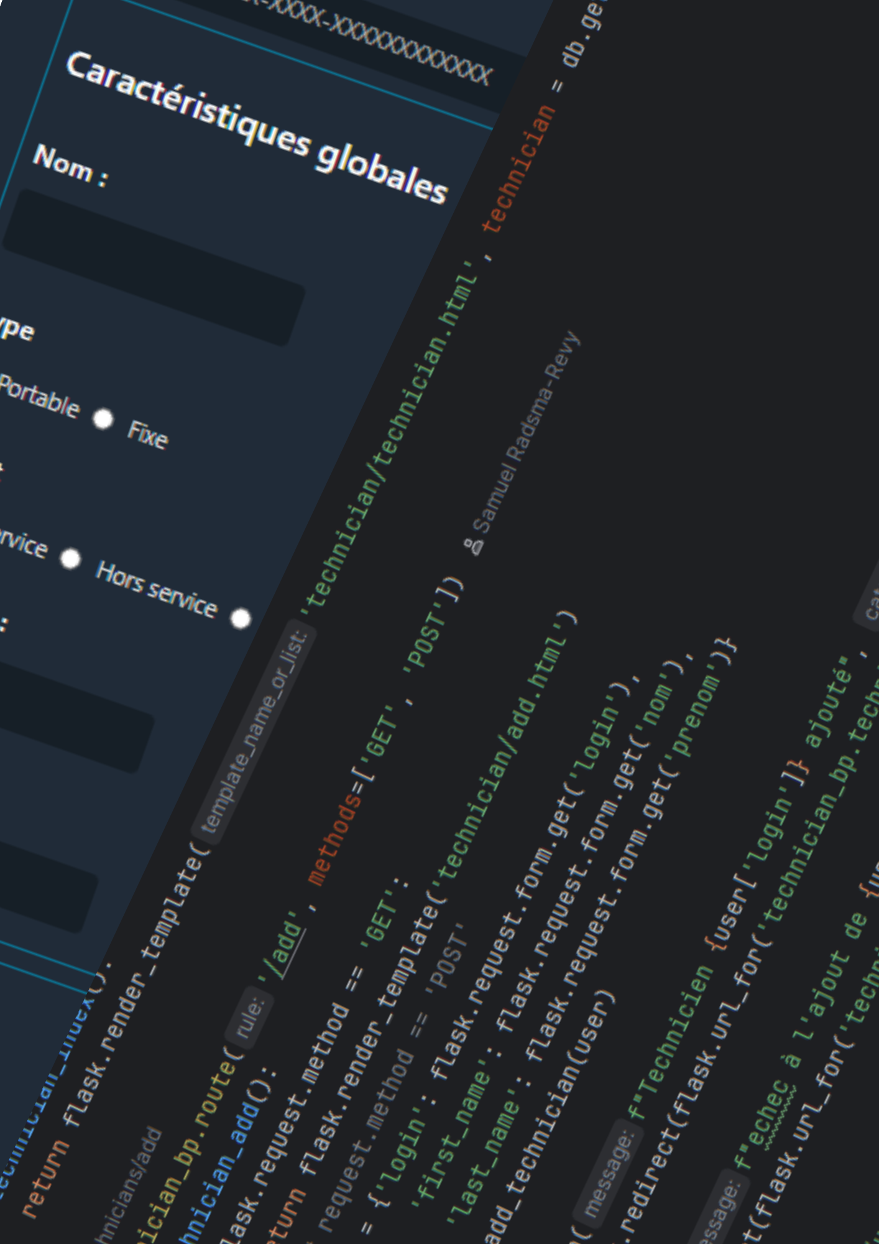Select radio between 'service' and 'Hors service' labels
This screenshot has height=1244, width=879.
(x=71, y=559)
